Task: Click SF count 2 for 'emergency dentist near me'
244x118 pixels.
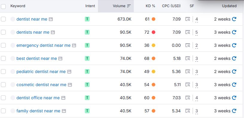Action: pos(197,45)
